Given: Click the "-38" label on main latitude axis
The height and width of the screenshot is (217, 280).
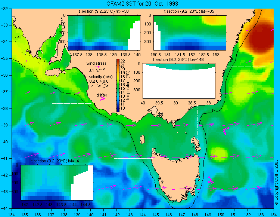Looking at the screenshot, I should coord(4,109).
